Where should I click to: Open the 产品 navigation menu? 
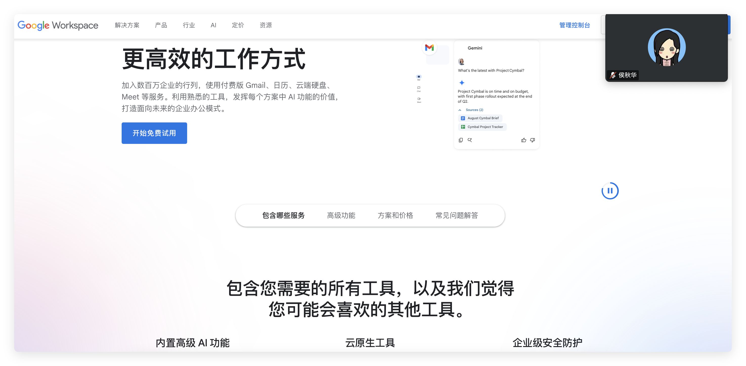tap(161, 25)
